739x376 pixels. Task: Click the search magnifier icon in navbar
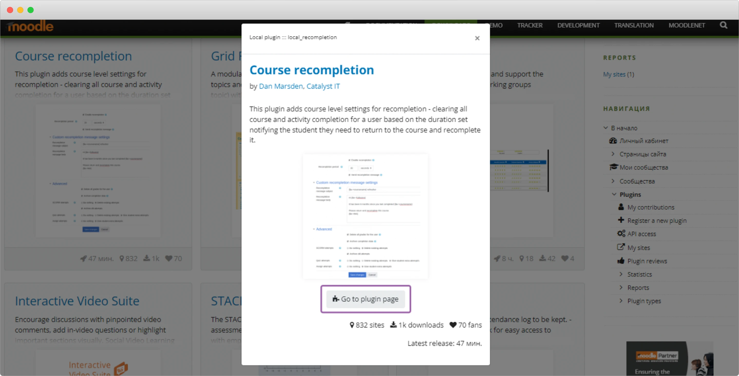coord(723,25)
